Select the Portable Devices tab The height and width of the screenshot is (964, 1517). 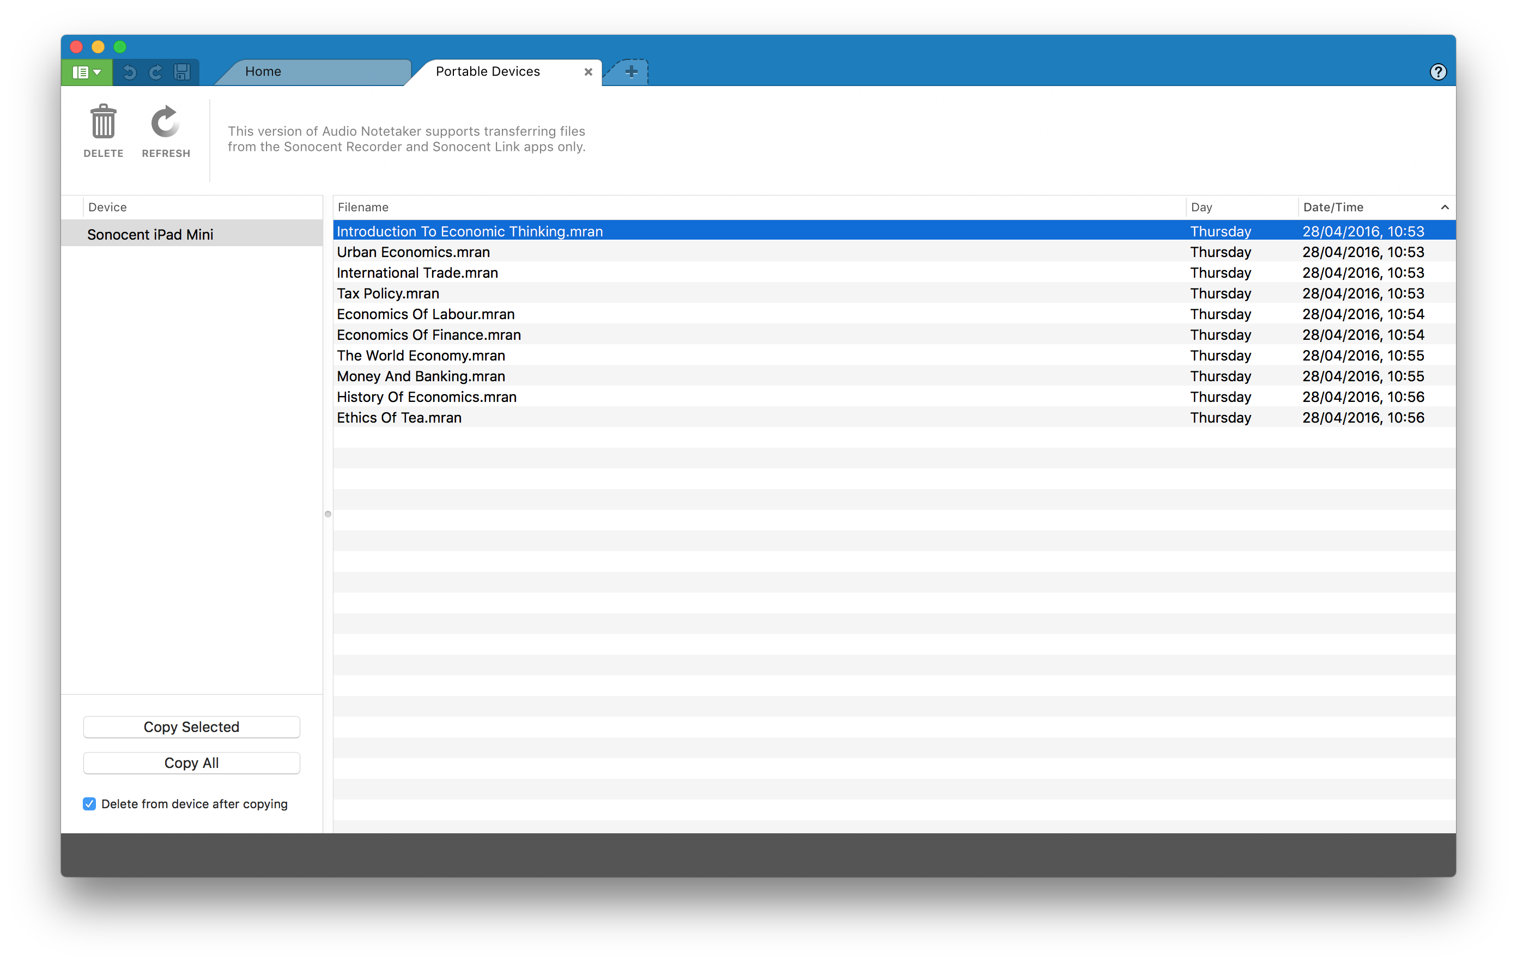(488, 72)
